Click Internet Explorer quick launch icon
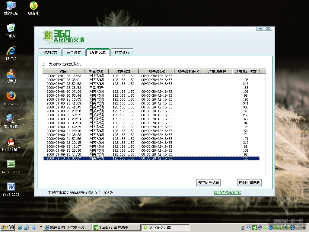The image size is (309, 232). click(20, 228)
